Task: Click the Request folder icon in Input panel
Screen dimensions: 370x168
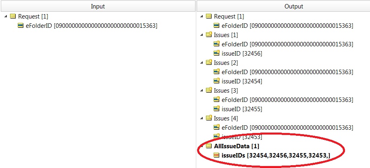Action: (13, 16)
